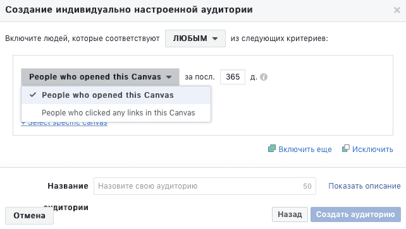The image size is (406, 229).
Task: Click the caret on the Canvas dropdown button
Action: tap(169, 77)
